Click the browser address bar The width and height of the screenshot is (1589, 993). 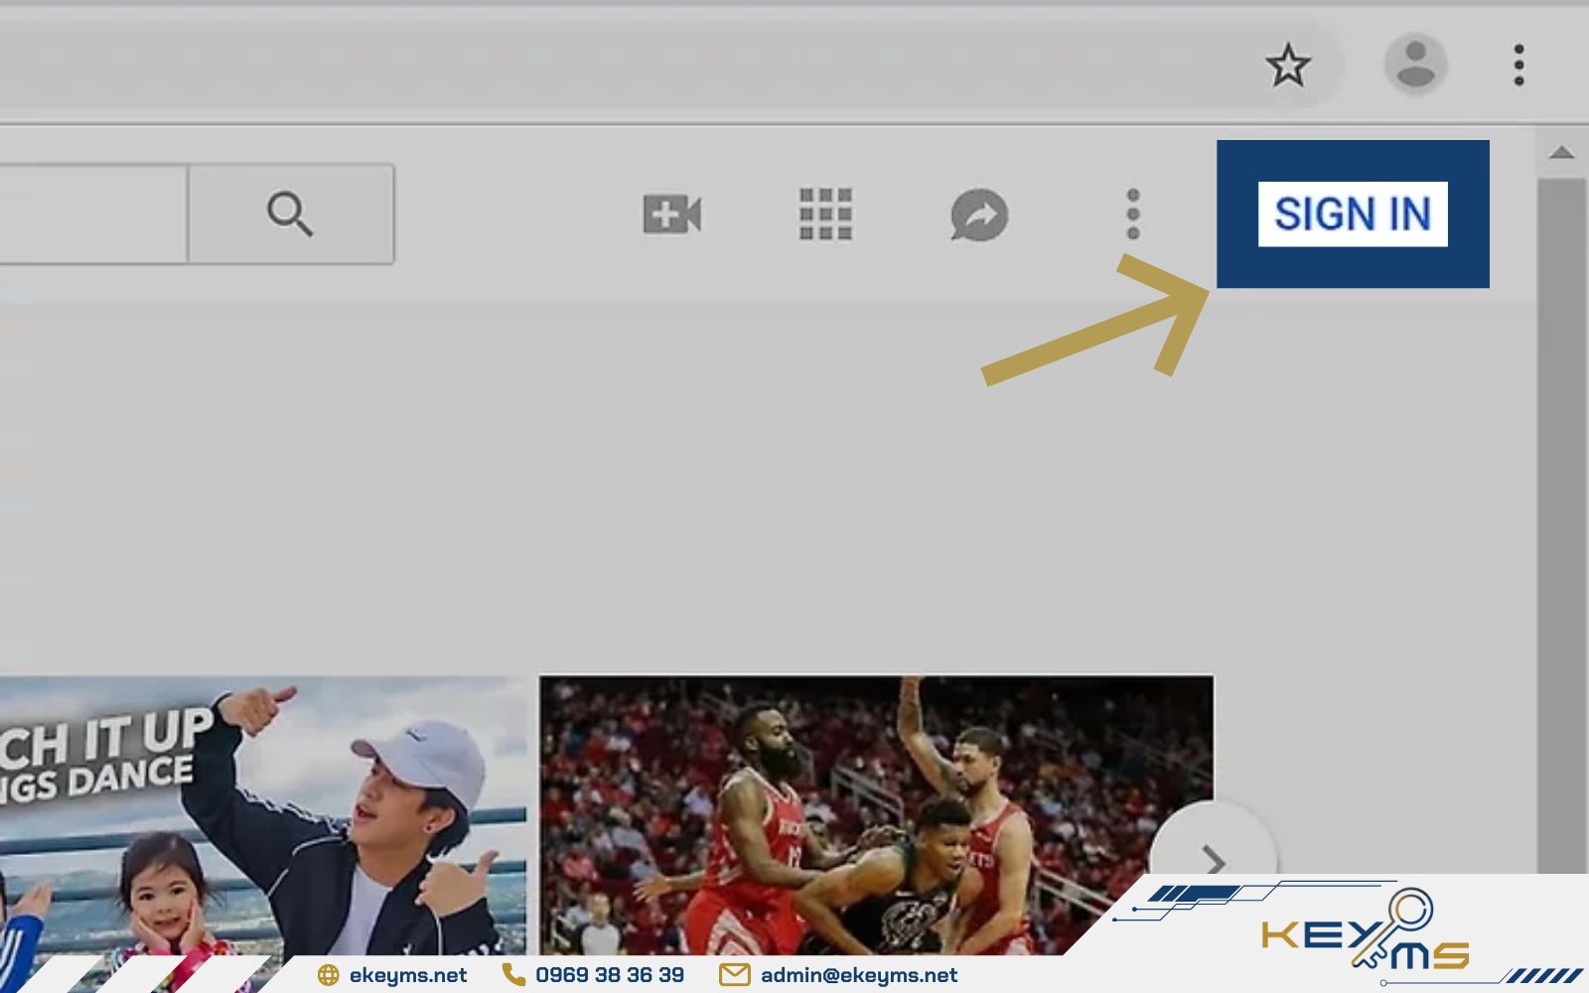coord(596,66)
